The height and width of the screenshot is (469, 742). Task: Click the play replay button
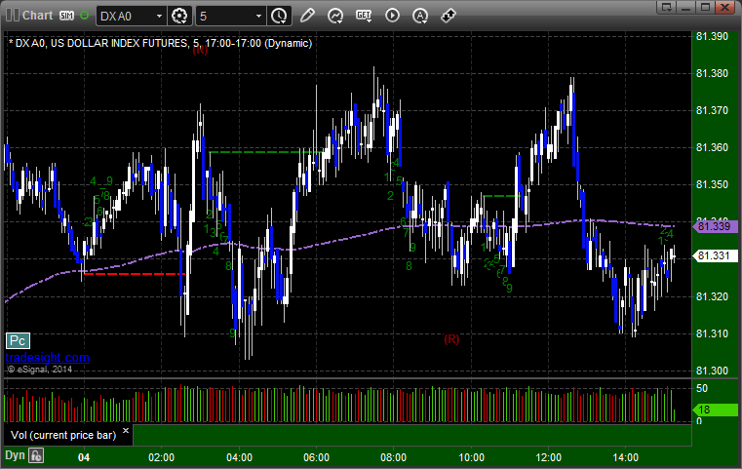(x=392, y=16)
